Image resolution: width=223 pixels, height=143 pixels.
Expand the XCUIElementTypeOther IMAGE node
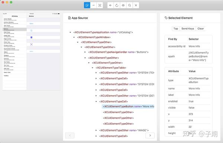click(x=96, y=130)
